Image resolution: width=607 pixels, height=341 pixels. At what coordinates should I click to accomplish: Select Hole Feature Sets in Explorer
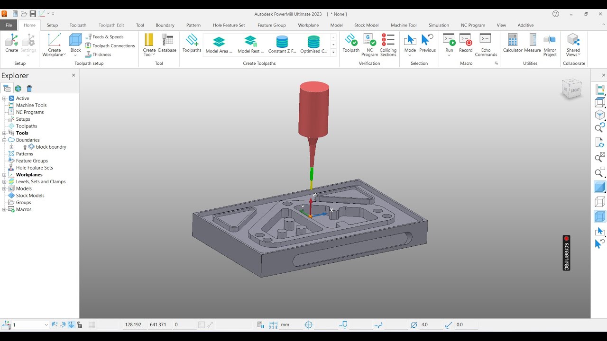34,168
